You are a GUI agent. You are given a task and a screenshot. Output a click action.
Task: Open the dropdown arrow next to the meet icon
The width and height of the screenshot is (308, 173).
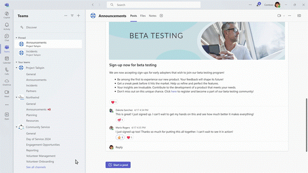click(284, 16)
